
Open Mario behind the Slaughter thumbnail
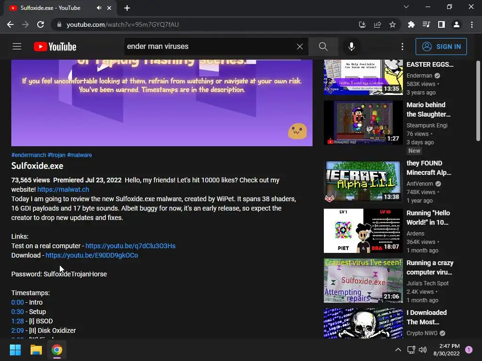coord(363,123)
